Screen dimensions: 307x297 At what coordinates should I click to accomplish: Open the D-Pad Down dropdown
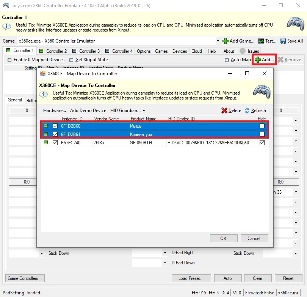165,263
